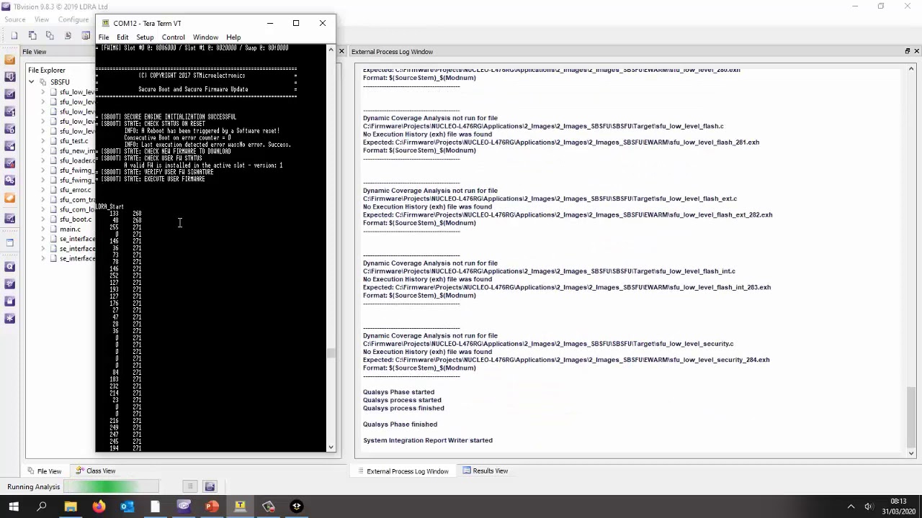Minimize the Tera Term window

270,23
